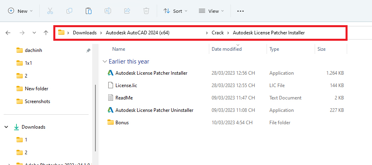Sort by the Size column header
The image size is (372, 165).
tap(321, 49)
